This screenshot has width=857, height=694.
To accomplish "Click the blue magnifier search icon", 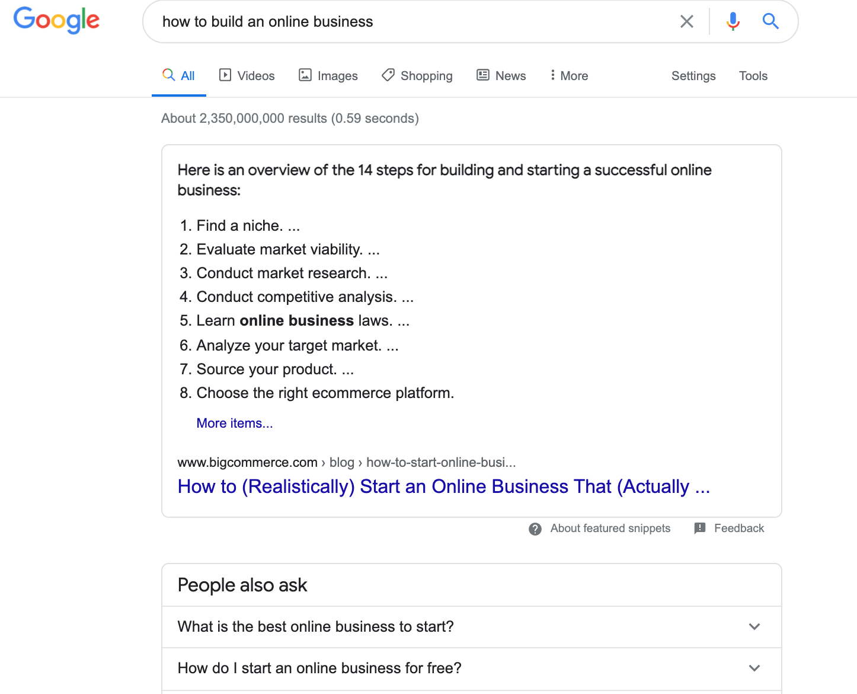I will point(770,21).
